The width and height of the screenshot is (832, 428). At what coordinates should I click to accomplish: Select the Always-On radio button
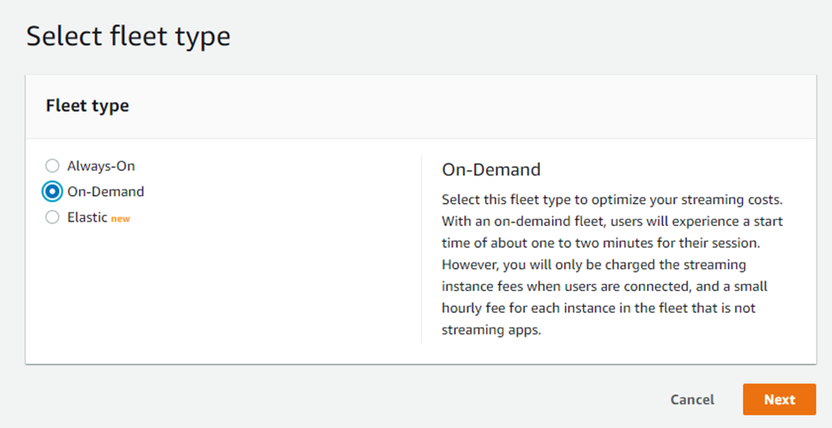tap(53, 165)
